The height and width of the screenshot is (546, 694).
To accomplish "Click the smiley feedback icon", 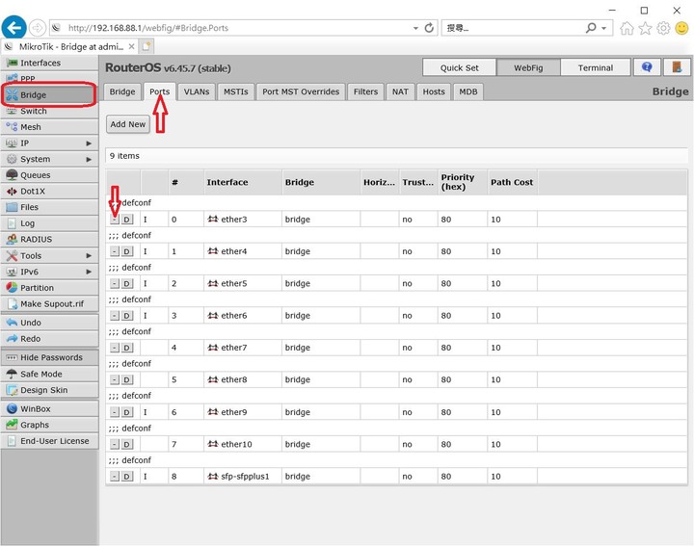I will click(682, 28).
